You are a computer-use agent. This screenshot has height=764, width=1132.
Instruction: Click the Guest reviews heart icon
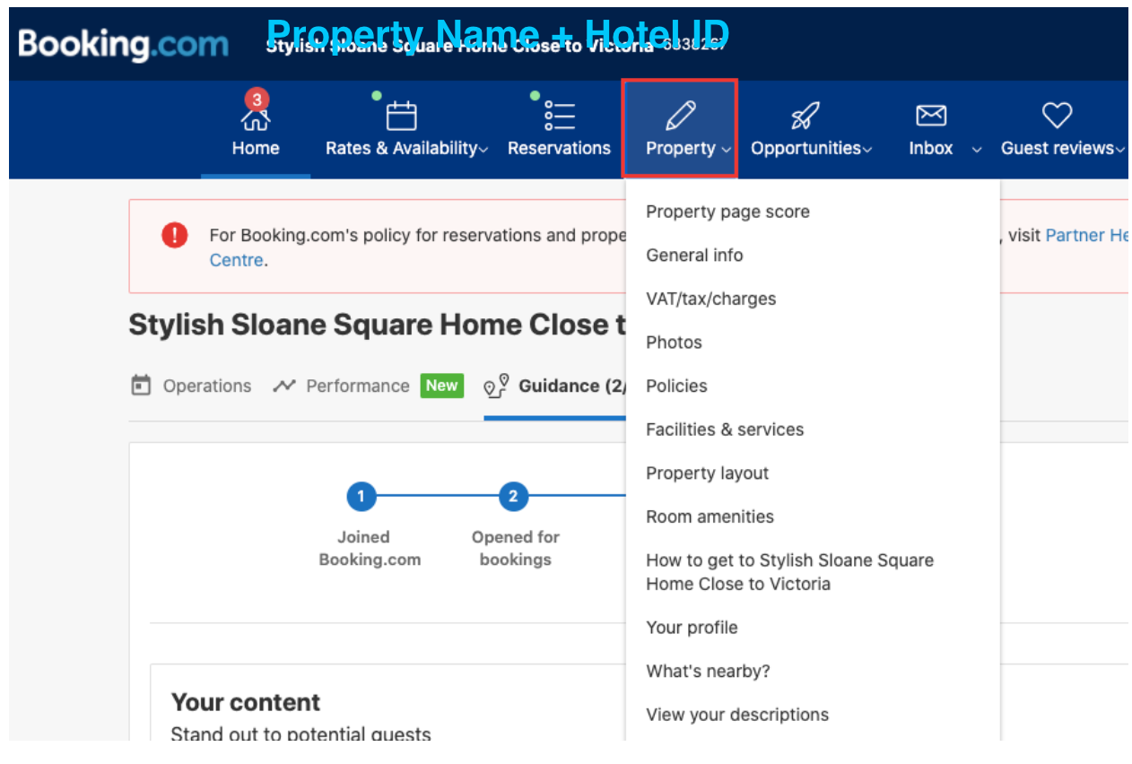click(x=1057, y=116)
